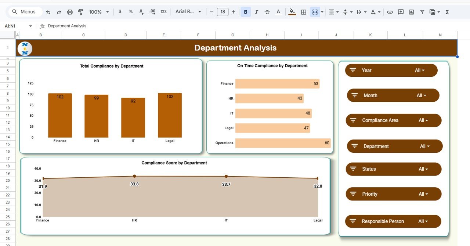Image resolution: width=470 pixels, height=246 pixels.
Task: Create a filter
Action: [422, 11]
